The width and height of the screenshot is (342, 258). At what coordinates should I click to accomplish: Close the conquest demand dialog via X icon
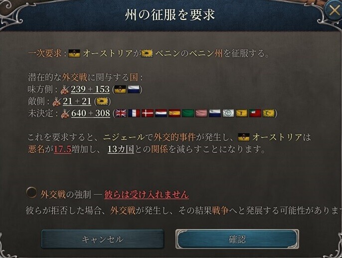pos(334,10)
